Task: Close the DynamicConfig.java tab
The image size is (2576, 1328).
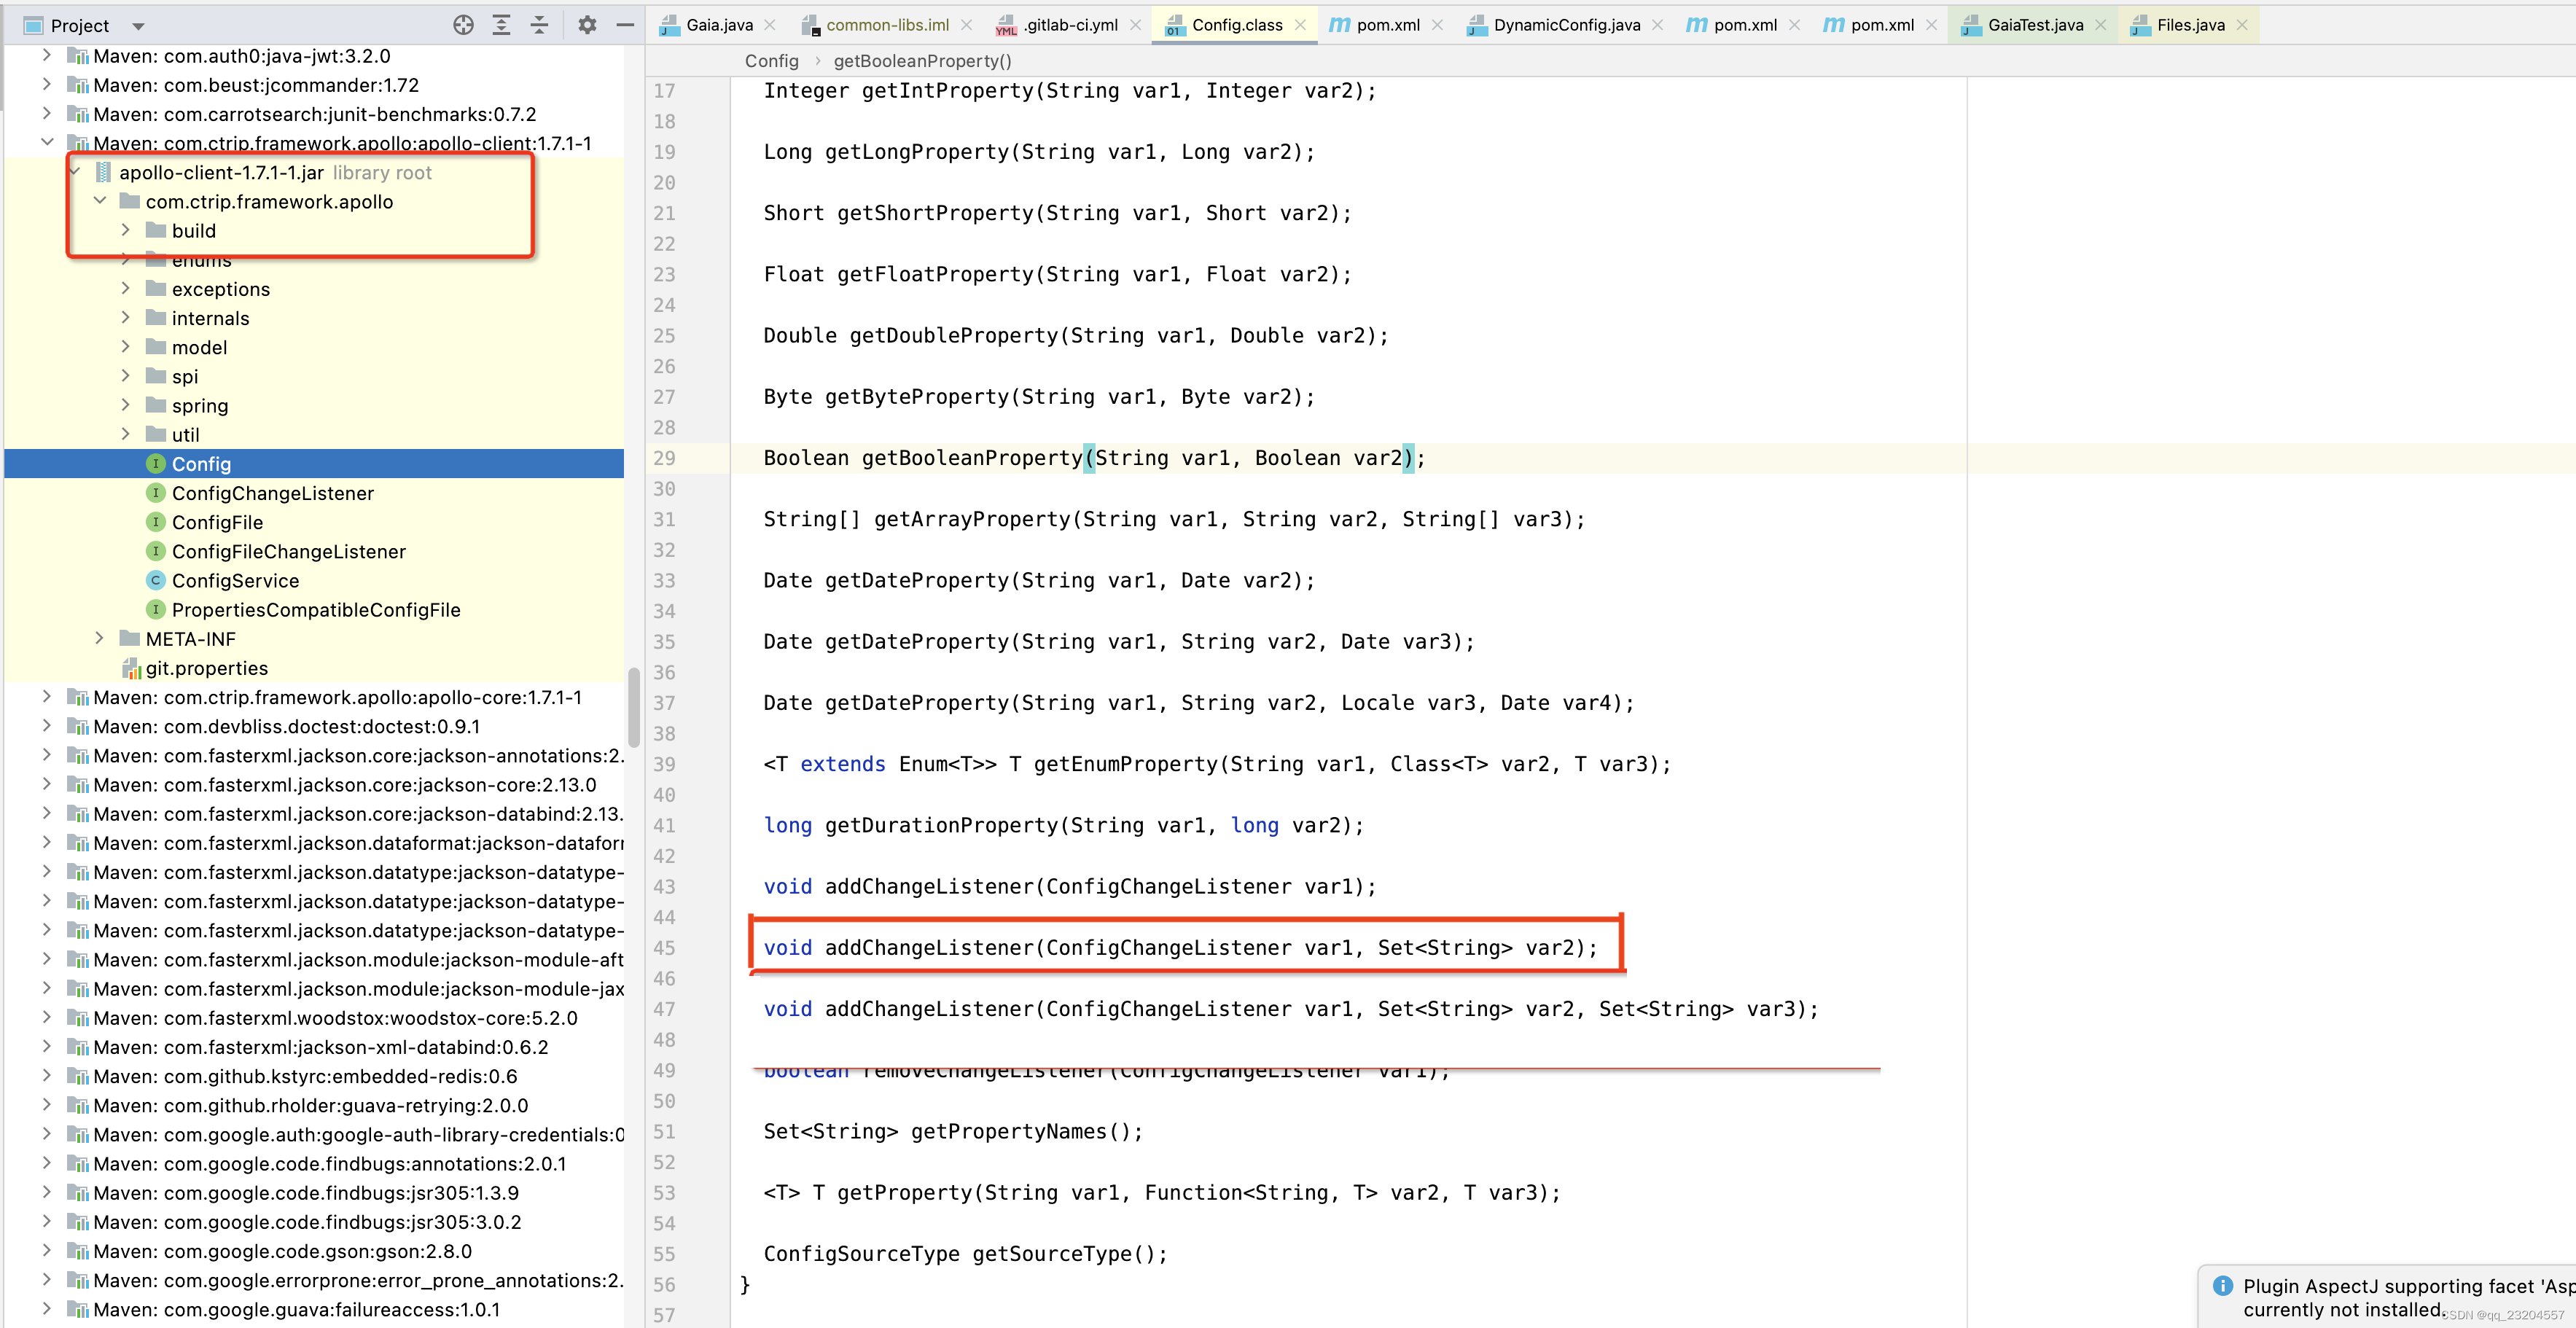Action: click(1658, 25)
